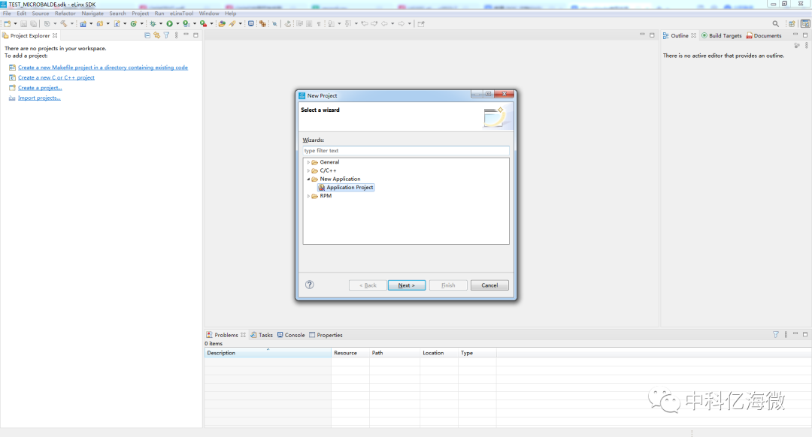Click the Save All toolbar icon
Viewport: 812px width, 437px height.
[x=33, y=24]
